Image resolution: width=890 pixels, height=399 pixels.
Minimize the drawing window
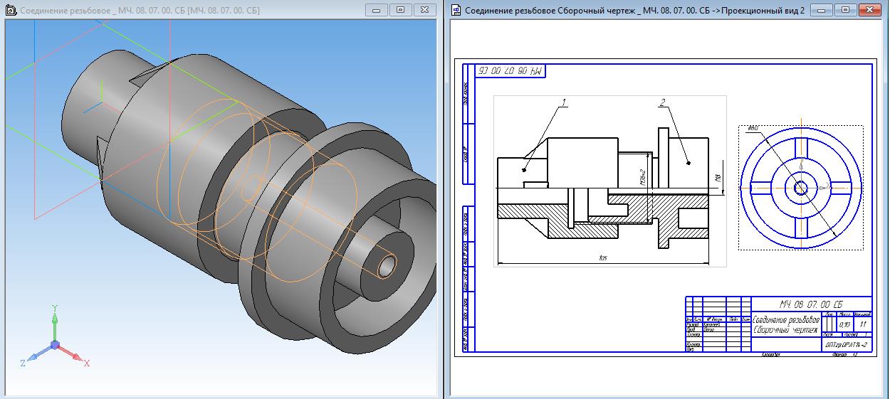click(x=821, y=10)
